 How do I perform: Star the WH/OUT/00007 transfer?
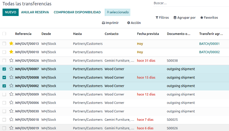coord(11,68)
